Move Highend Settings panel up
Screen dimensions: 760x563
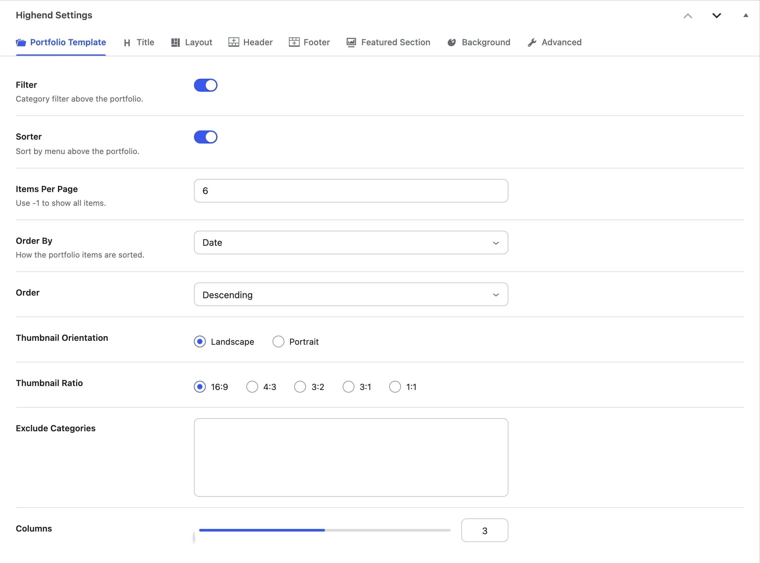tap(688, 16)
